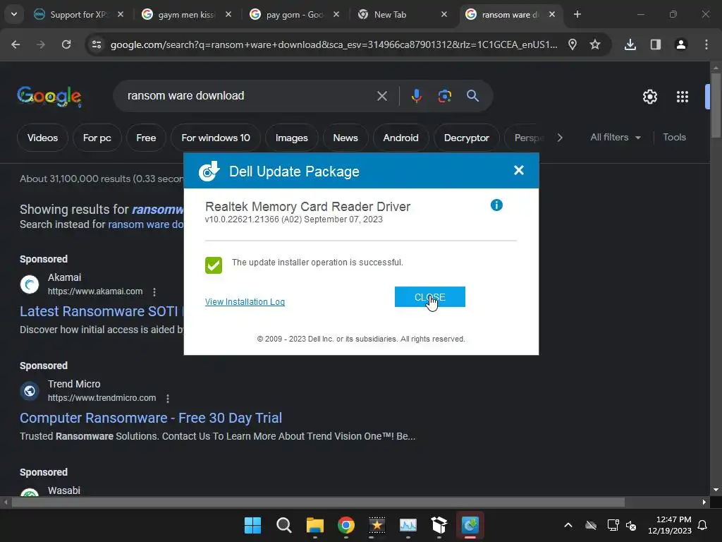The image size is (722, 542).
Task: Filter results by News
Action: point(345,138)
